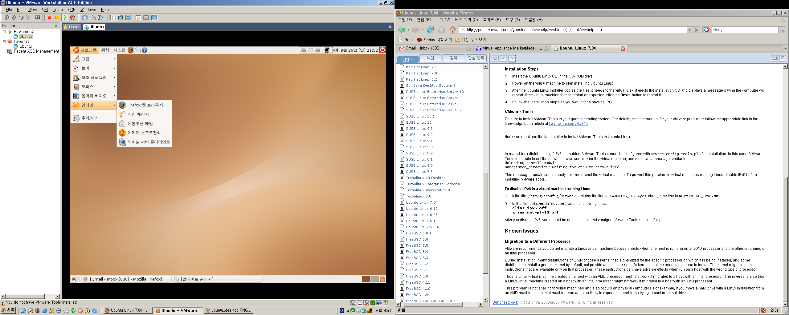The width and height of the screenshot is (789, 315).
Task: Click the email topic icon in help toolbar
Action: pos(774,58)
